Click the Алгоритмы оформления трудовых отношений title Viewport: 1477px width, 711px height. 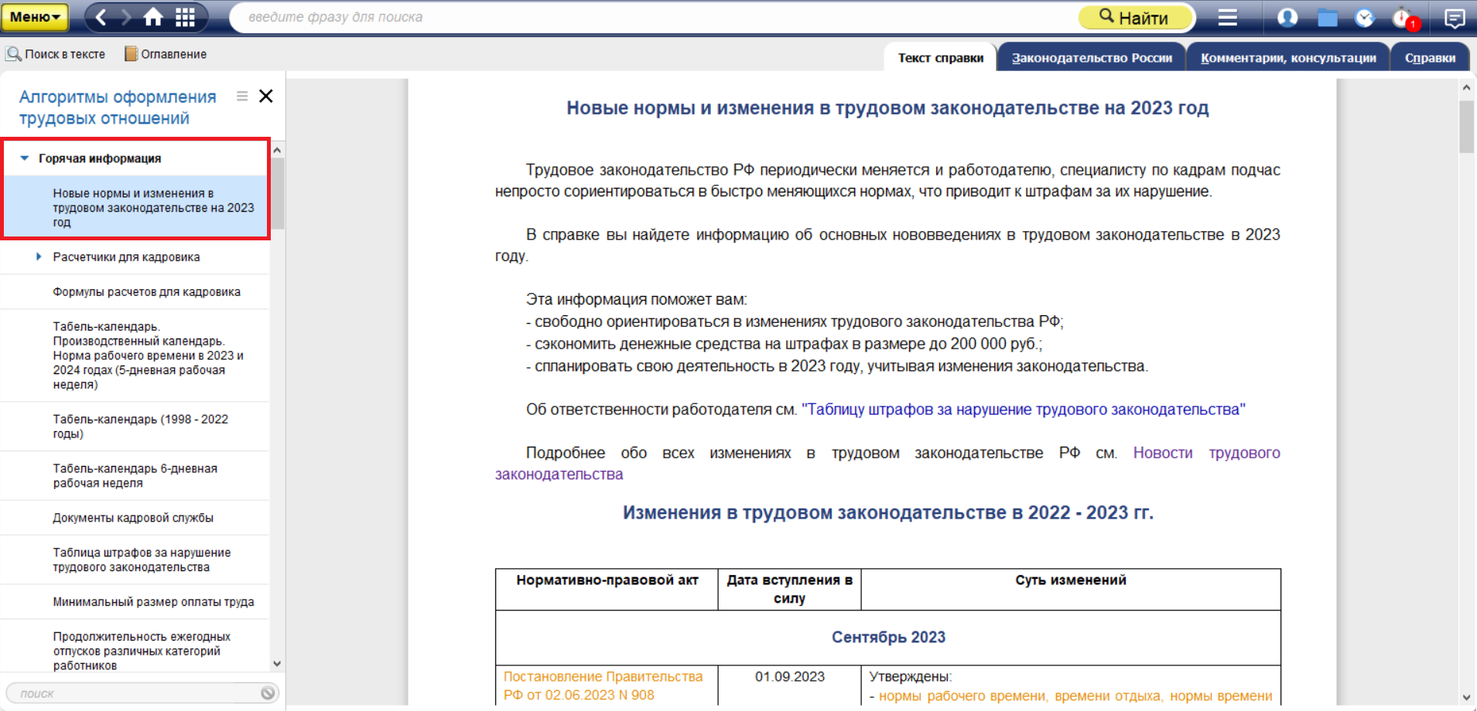(118, 107)
